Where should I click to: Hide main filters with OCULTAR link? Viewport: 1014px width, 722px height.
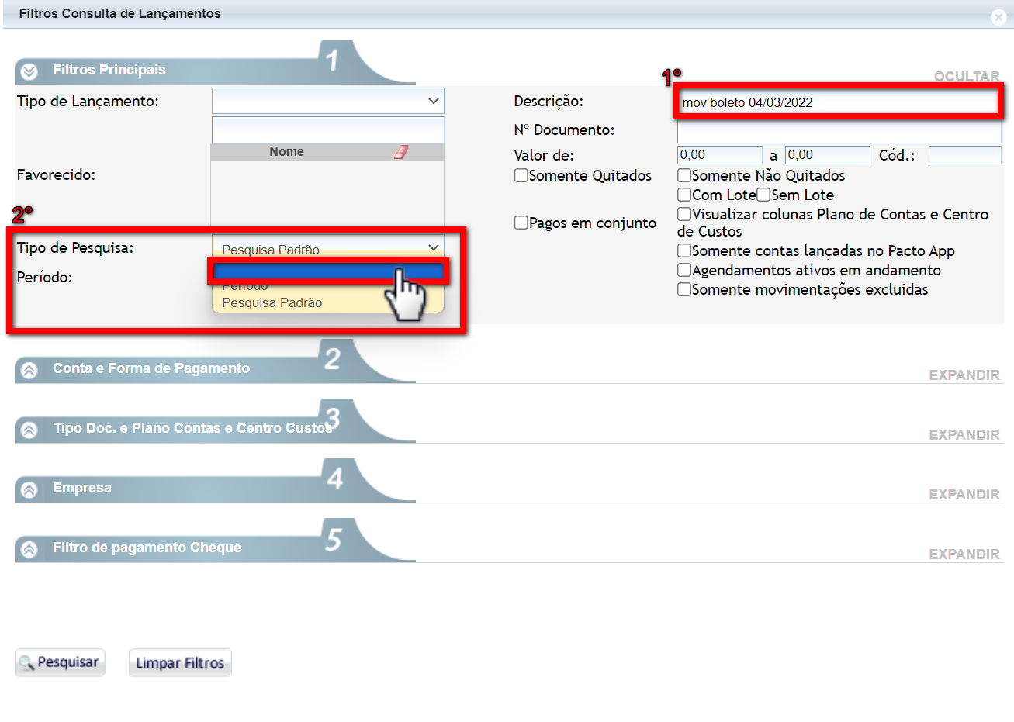coord(966,76)
